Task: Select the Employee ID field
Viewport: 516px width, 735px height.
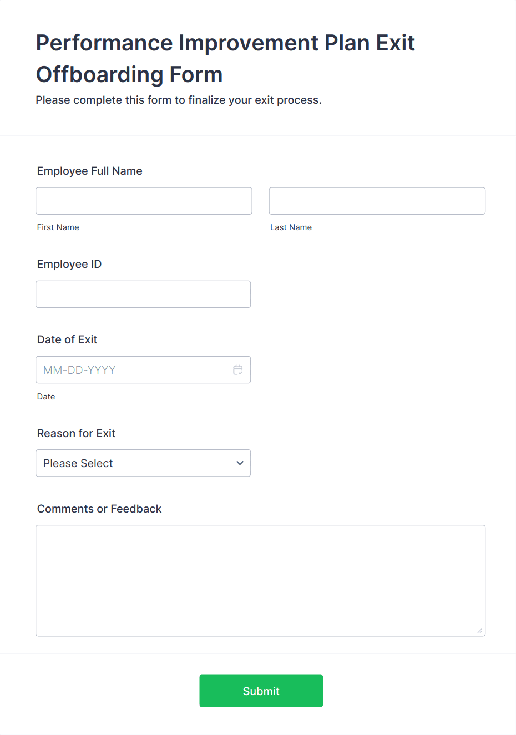Action: pos(143,294)
